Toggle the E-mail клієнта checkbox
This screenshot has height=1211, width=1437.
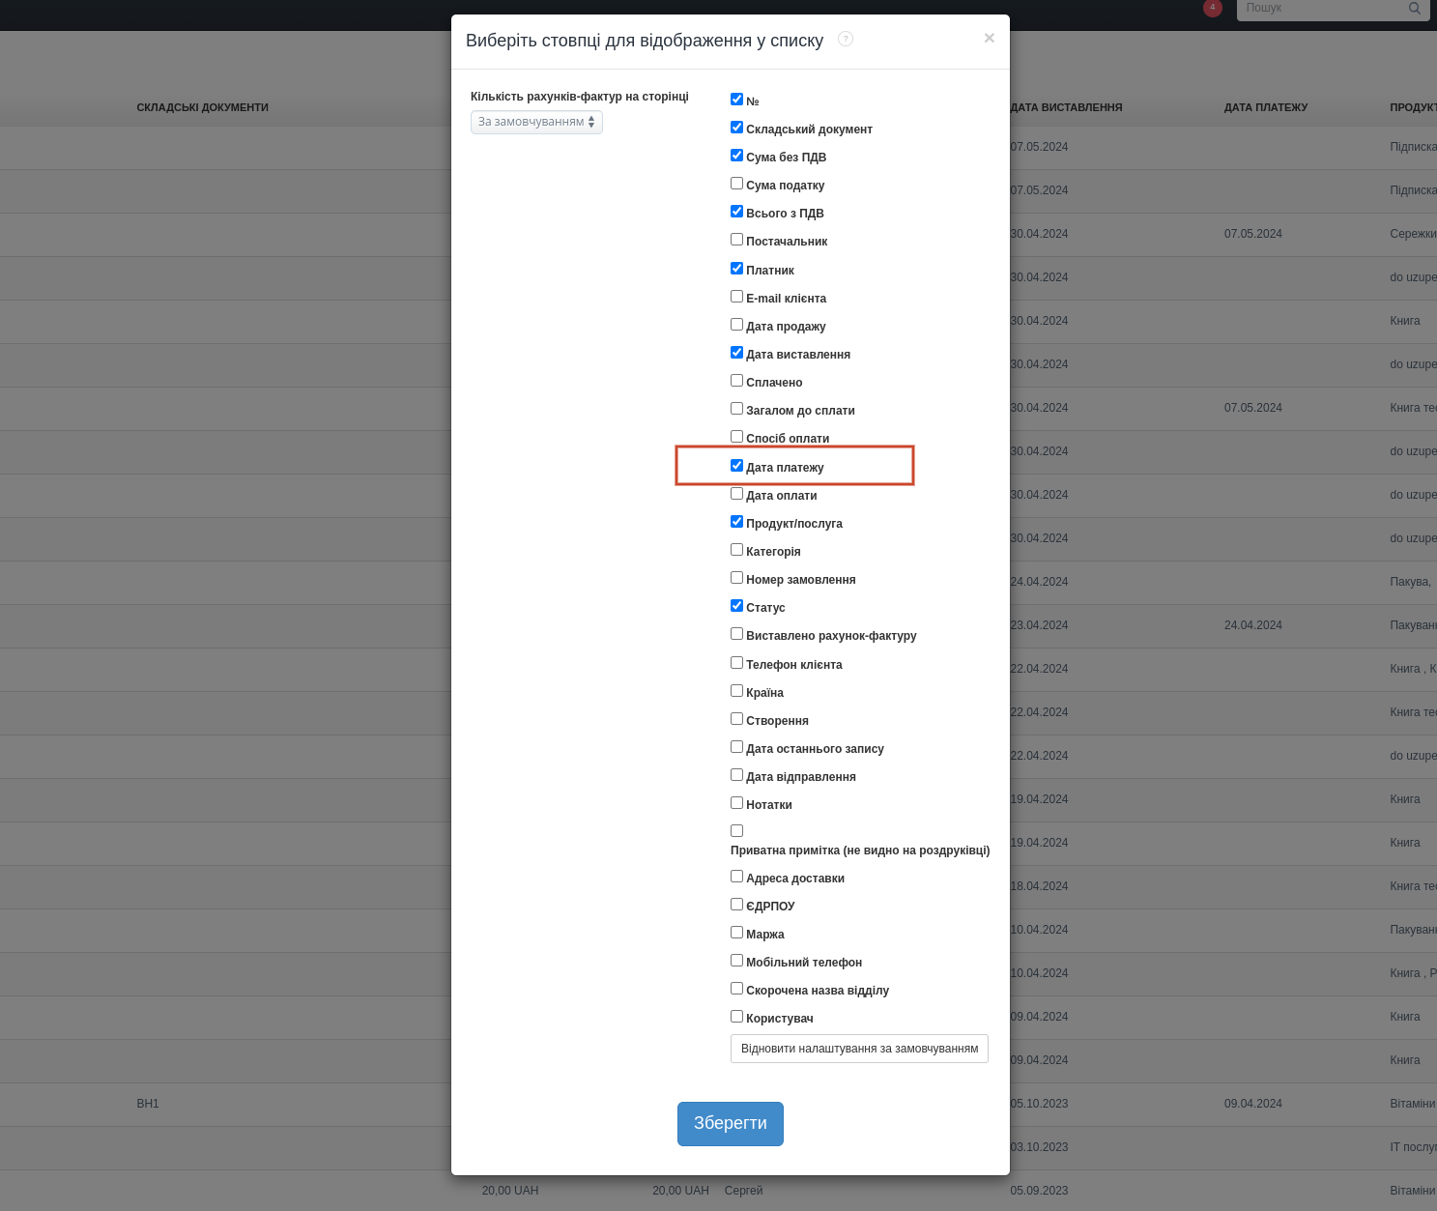pos(737,297)
